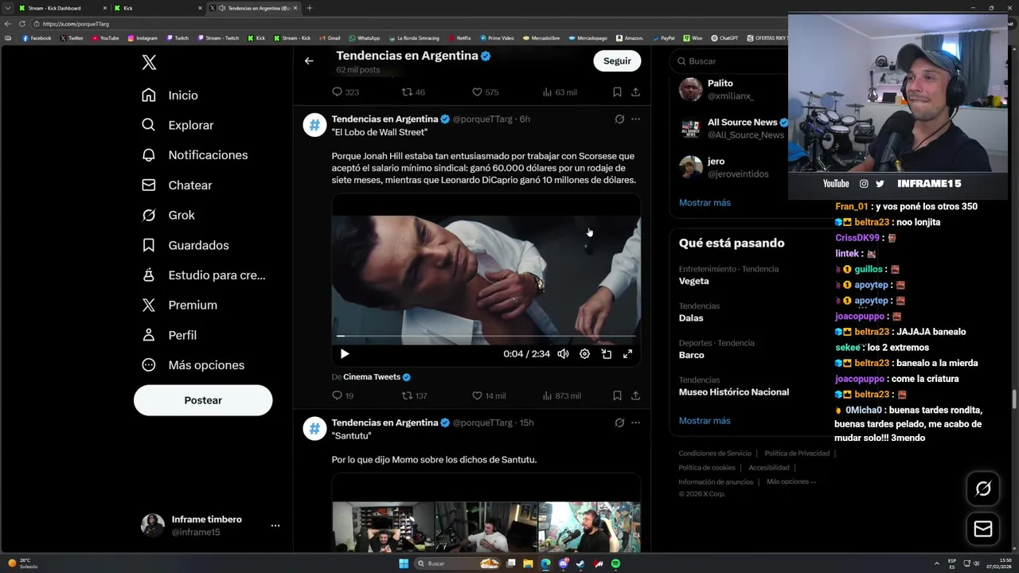Viewport: 1019px width, 573px height.
Task: Open the WhatsApp bookmark
Action: tap(364, 38)
